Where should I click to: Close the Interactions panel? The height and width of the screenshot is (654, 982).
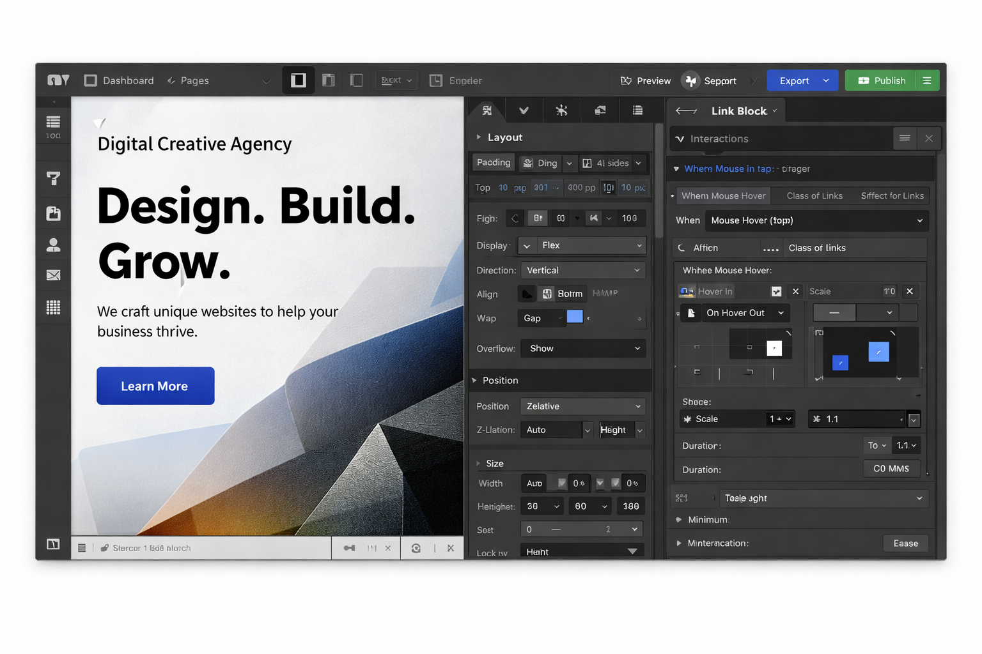pyautogui.click(x=929, y=139)
